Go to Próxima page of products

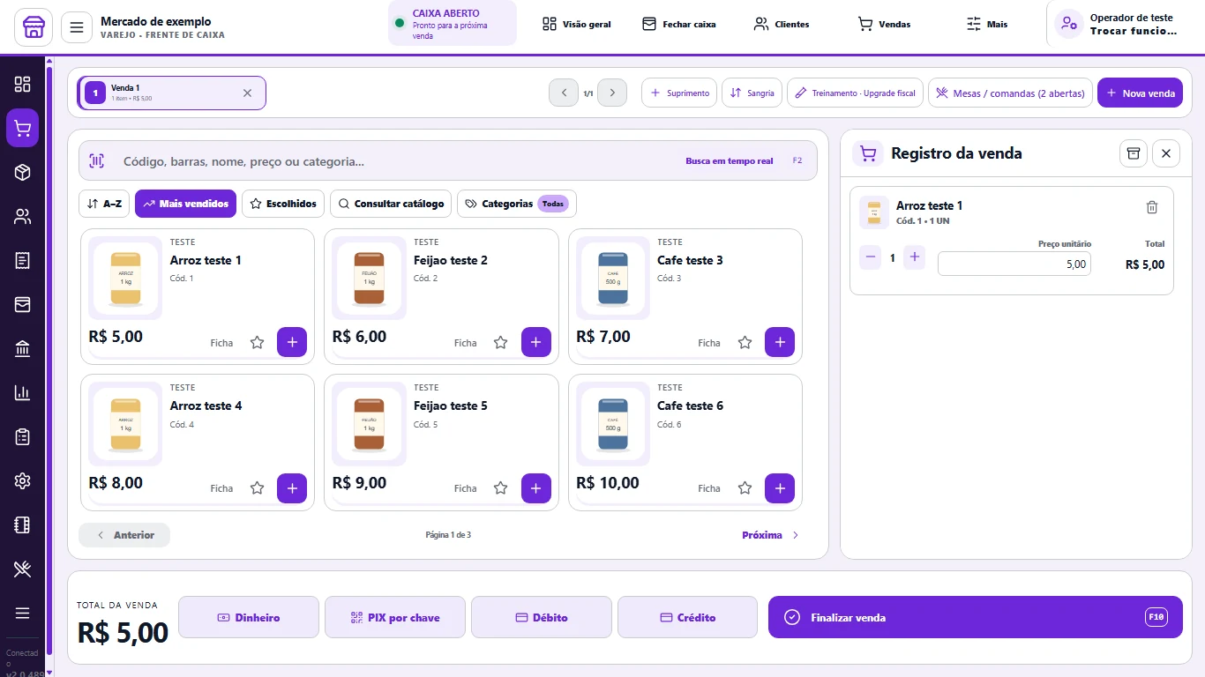click(x=770, y=535)
